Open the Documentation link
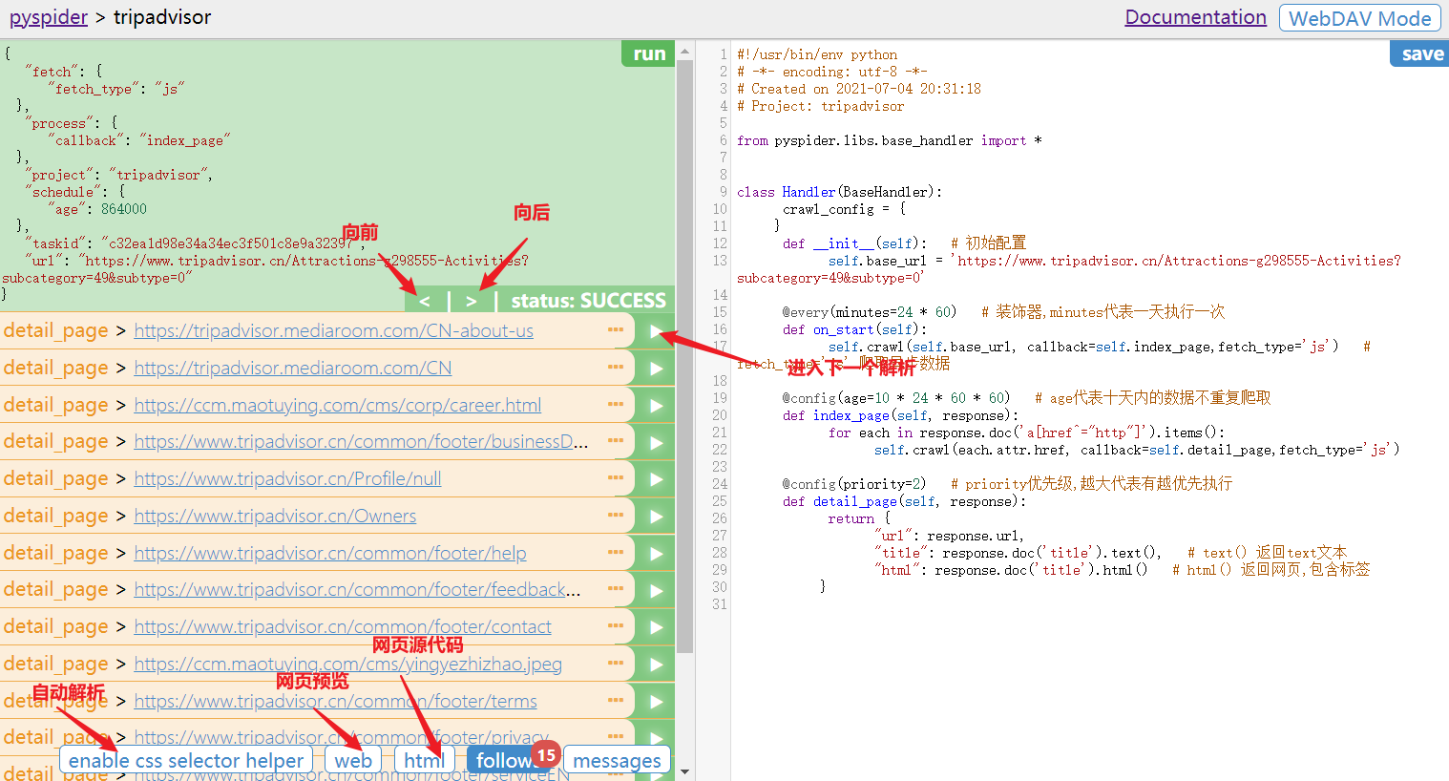The height and width of the screenshot is (781, 1449). [1195, 17]
